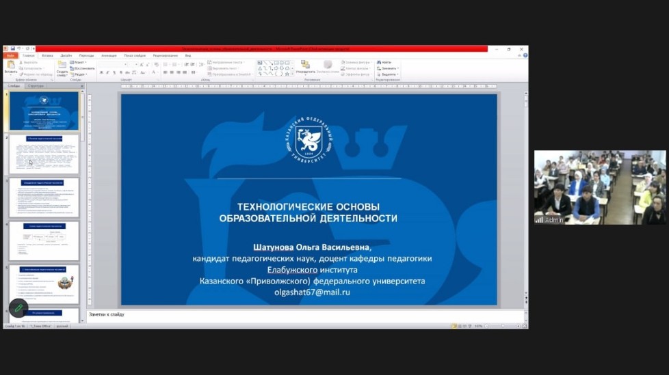Click the Reset (Восстановить) slide button
Screen dimensions: 669x375
tap(83, 68)
